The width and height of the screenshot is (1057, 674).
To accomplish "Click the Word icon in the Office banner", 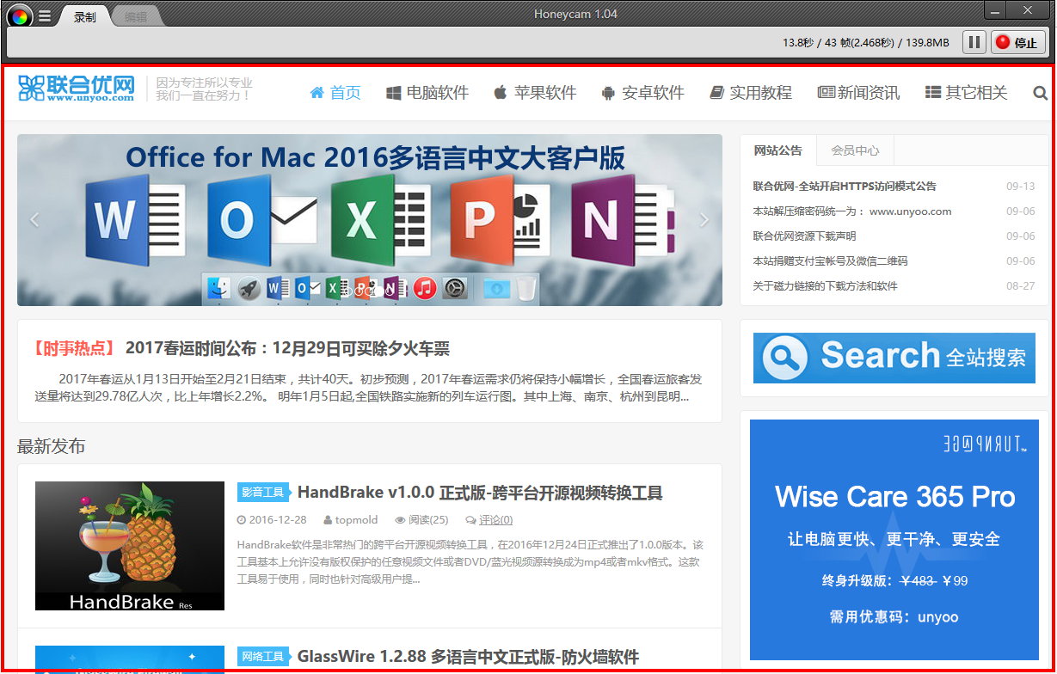I will 135,219.
